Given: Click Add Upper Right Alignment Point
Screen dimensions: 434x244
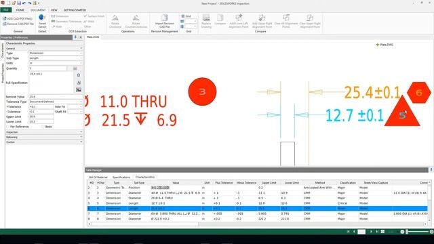Looking at the screenshot, I should 262,21.
